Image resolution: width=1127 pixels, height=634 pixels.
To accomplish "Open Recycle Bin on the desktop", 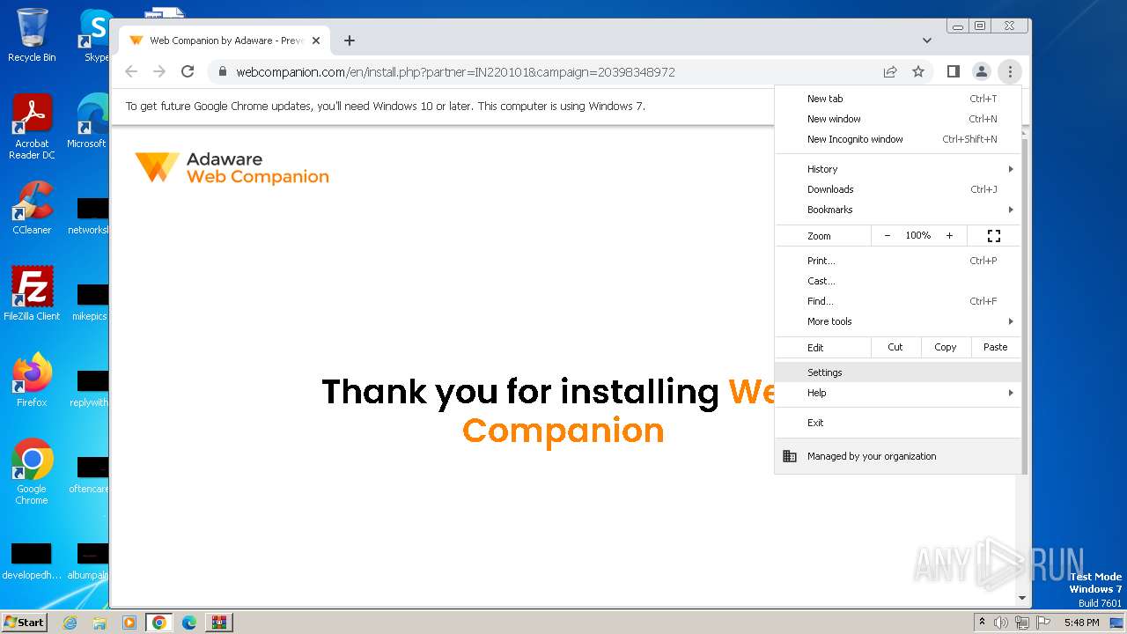I will coord(32,35).
